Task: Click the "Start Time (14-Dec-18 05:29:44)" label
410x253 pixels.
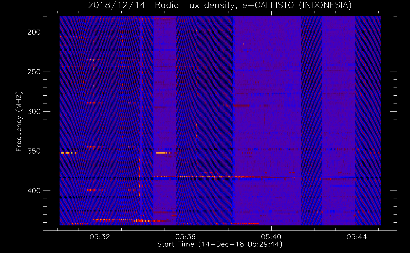Action: (220, 244)
